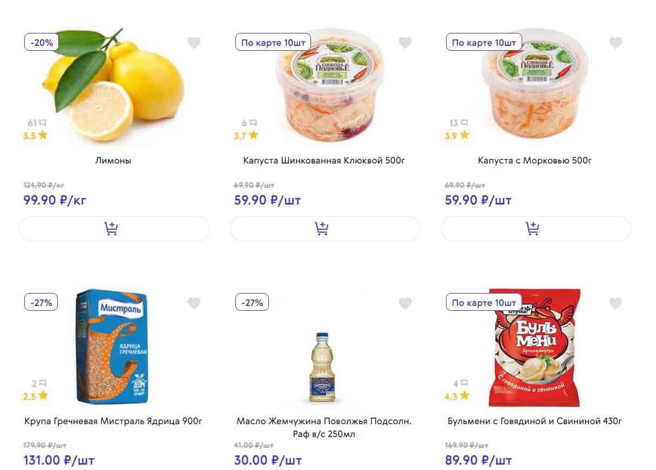Open the Лимоны product title link
The image size is (656, 470).
[x=113, y=160]
